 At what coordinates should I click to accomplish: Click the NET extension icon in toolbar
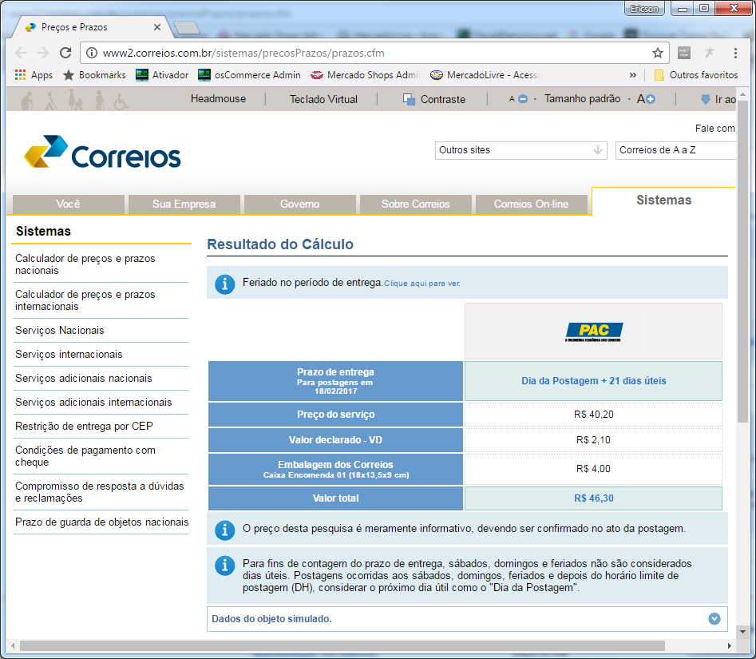pyautogui.click(x=683, y=53)
